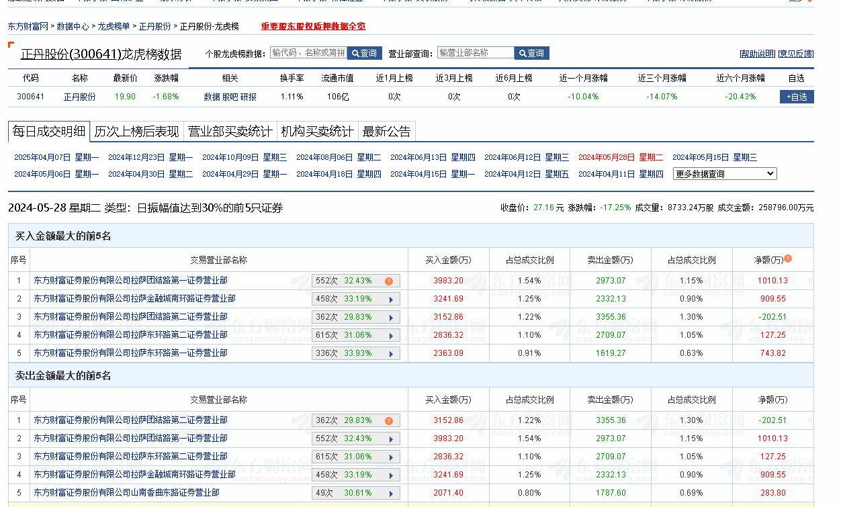Image resolution: width=843 pixels, height=507 pixels.
Task: Focus the 输代码、名称或简拼 search field
Action: (308, 52)
